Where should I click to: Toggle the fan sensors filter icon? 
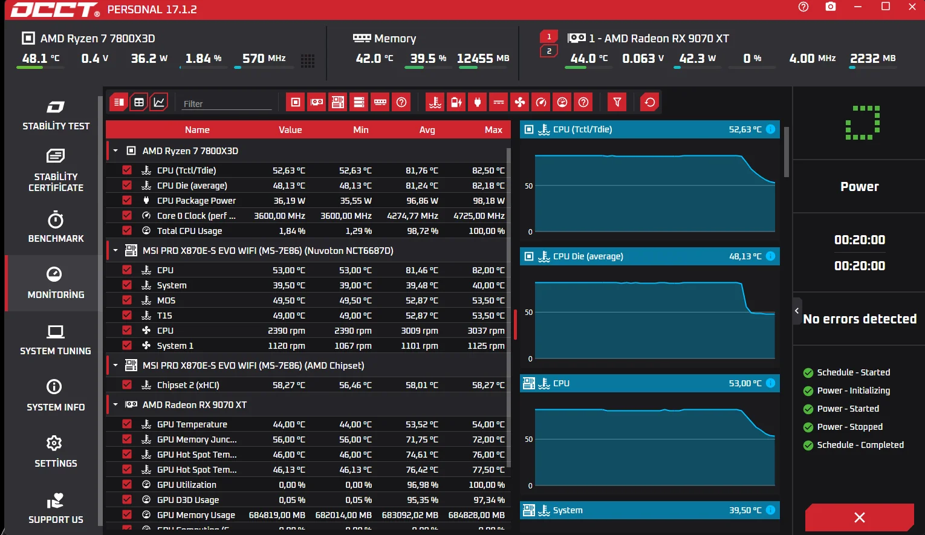(520, 102)
